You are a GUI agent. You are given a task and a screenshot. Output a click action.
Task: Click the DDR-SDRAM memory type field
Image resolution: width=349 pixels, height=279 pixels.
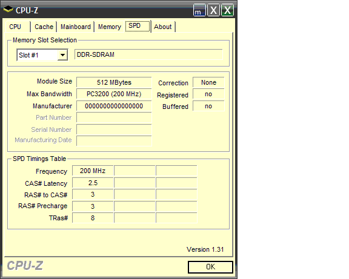148,54
